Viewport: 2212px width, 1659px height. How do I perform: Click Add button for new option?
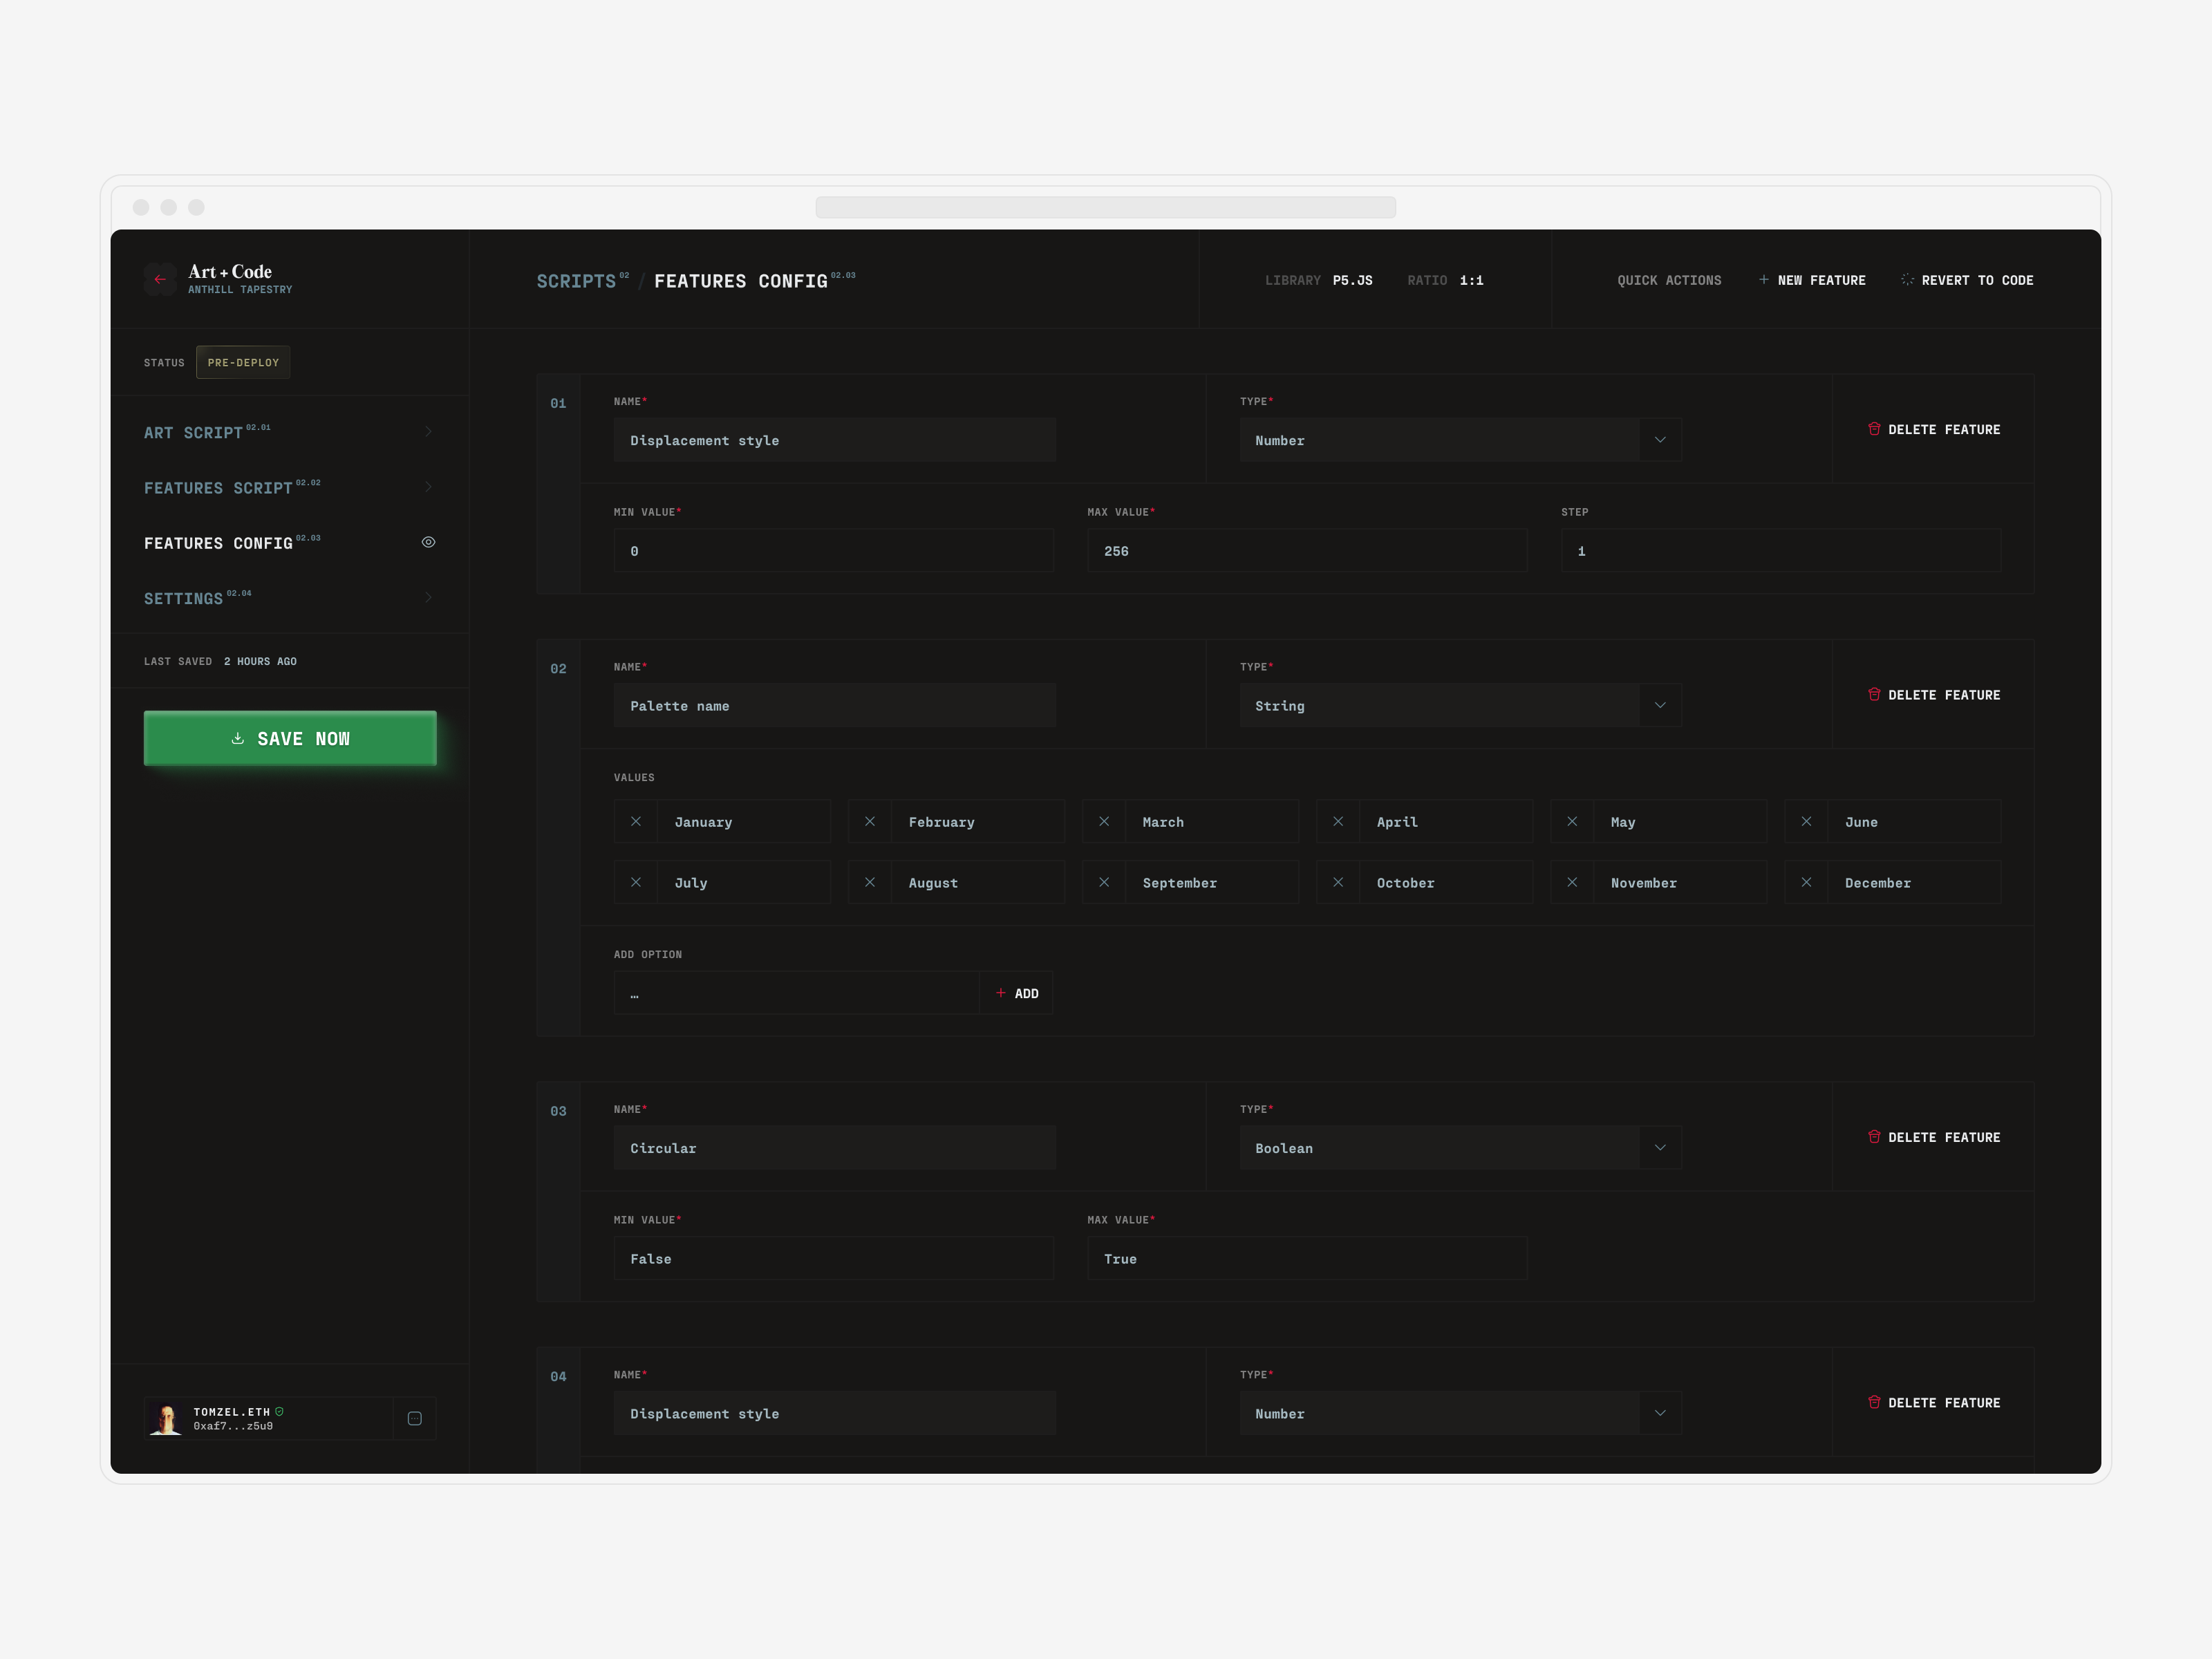[x=1017, y=993]
